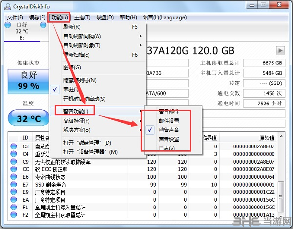The height and width of the screenshot is (229, 293).
Task: Open 日志(v) event log entry
Action: pos(173,148)
